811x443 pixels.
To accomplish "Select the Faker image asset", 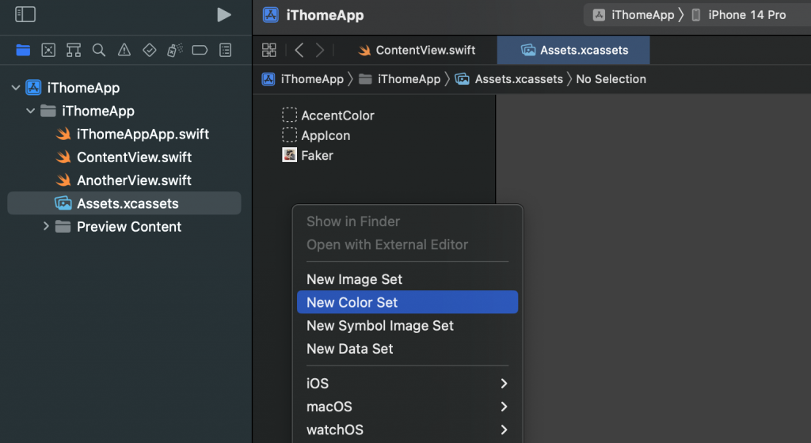I will [x=316, y=156].
